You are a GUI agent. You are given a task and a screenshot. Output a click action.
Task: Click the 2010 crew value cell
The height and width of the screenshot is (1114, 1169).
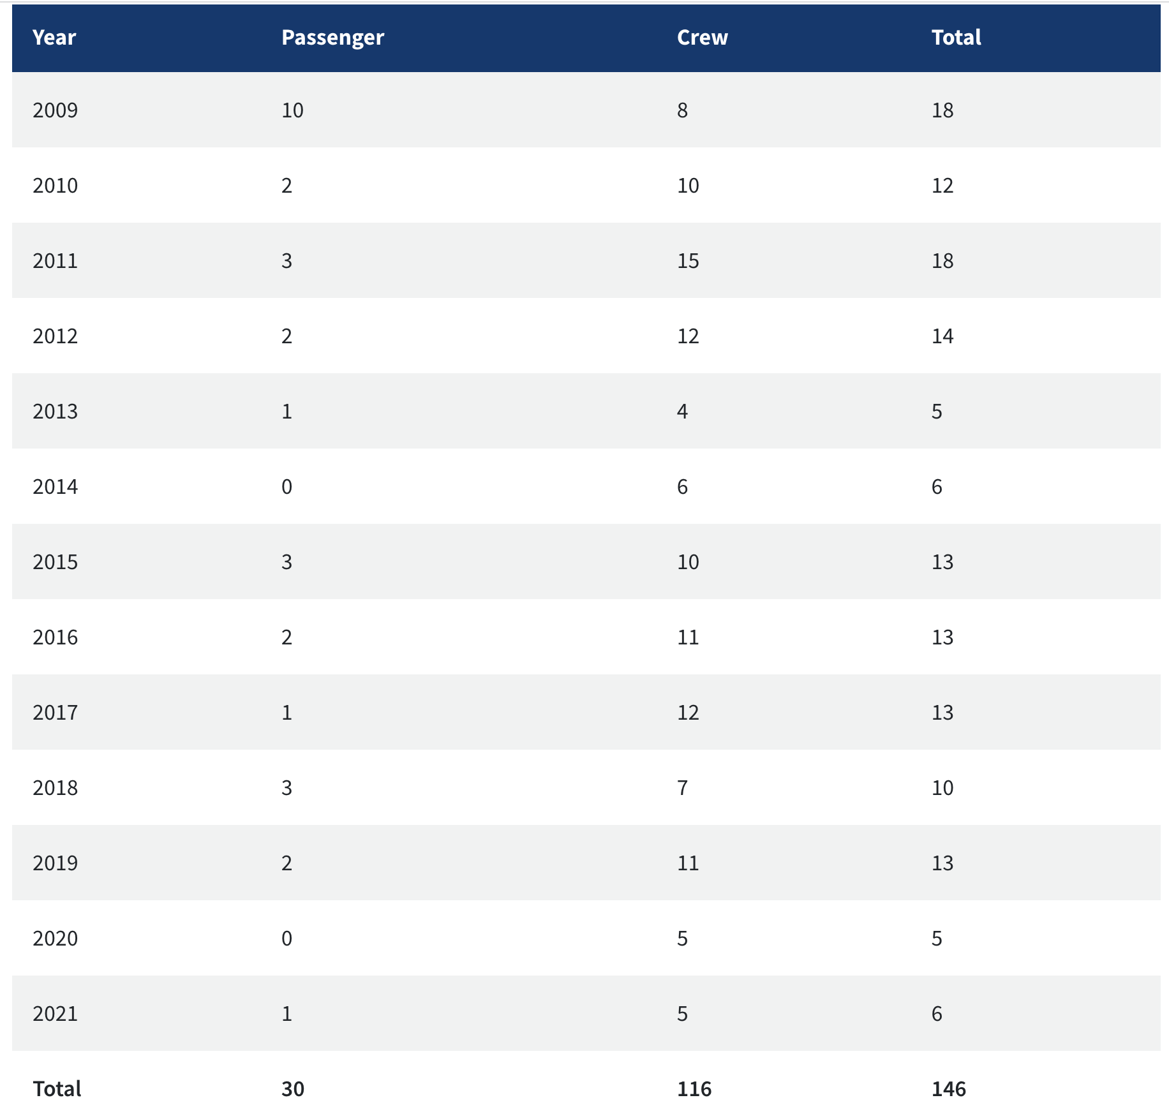(688, 186)
